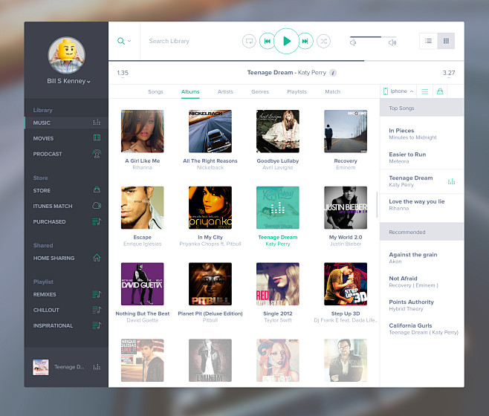
Task: Open MOVIES in the sidebar
Action: (43, 138)
